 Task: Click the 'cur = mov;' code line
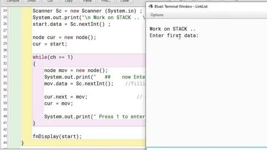point(58,104)
